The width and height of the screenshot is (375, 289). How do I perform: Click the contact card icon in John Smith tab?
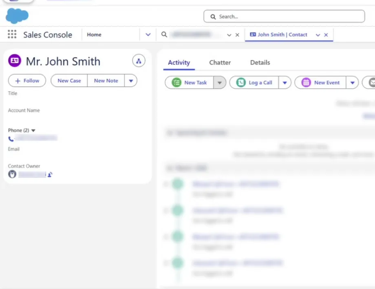coord(253,35)
